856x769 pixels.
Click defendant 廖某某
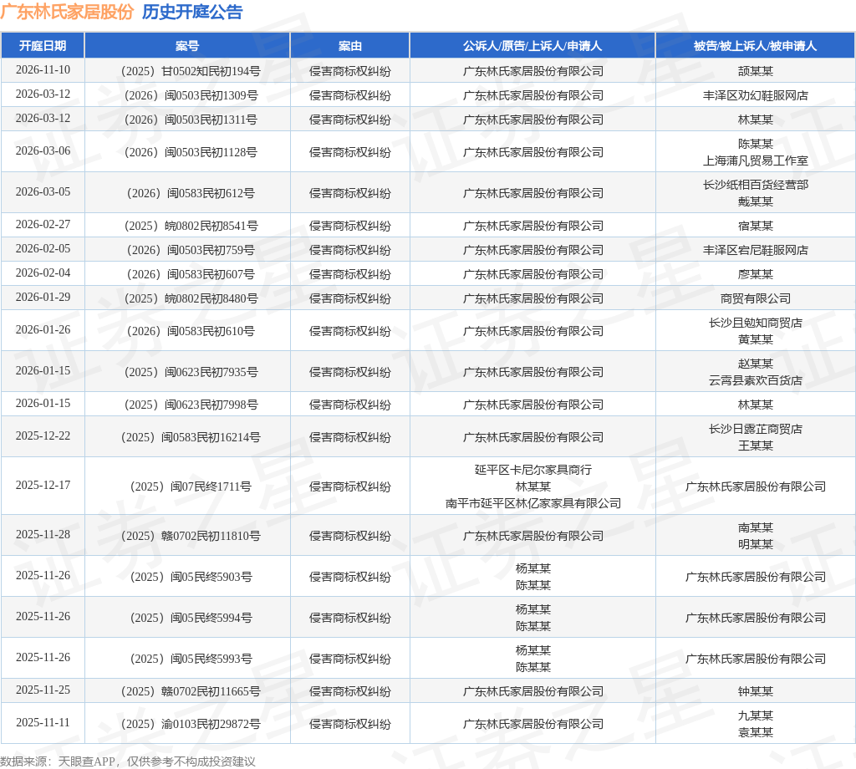[756, 274]
